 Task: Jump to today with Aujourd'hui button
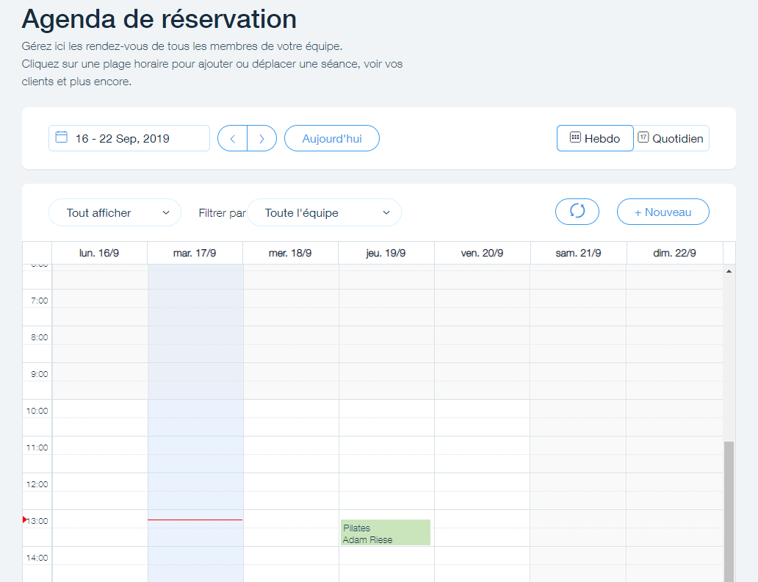tap(332, 138)
